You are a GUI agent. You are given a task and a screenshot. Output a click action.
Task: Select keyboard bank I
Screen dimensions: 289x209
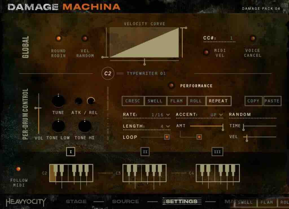(71, 152)
